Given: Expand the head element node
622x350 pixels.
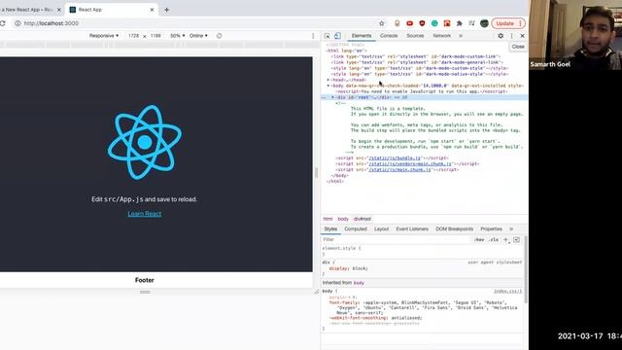Looking at the screenshot, I should pos(328,80).
